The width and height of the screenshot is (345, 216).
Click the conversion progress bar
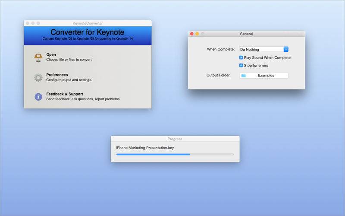click(x=175, y=155)
